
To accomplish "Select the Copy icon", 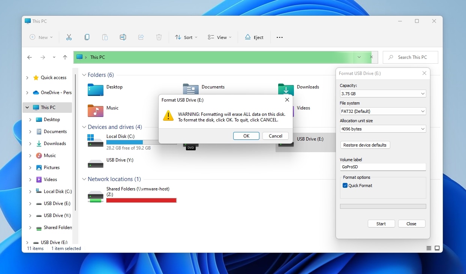I will click(x=87, y=37).
